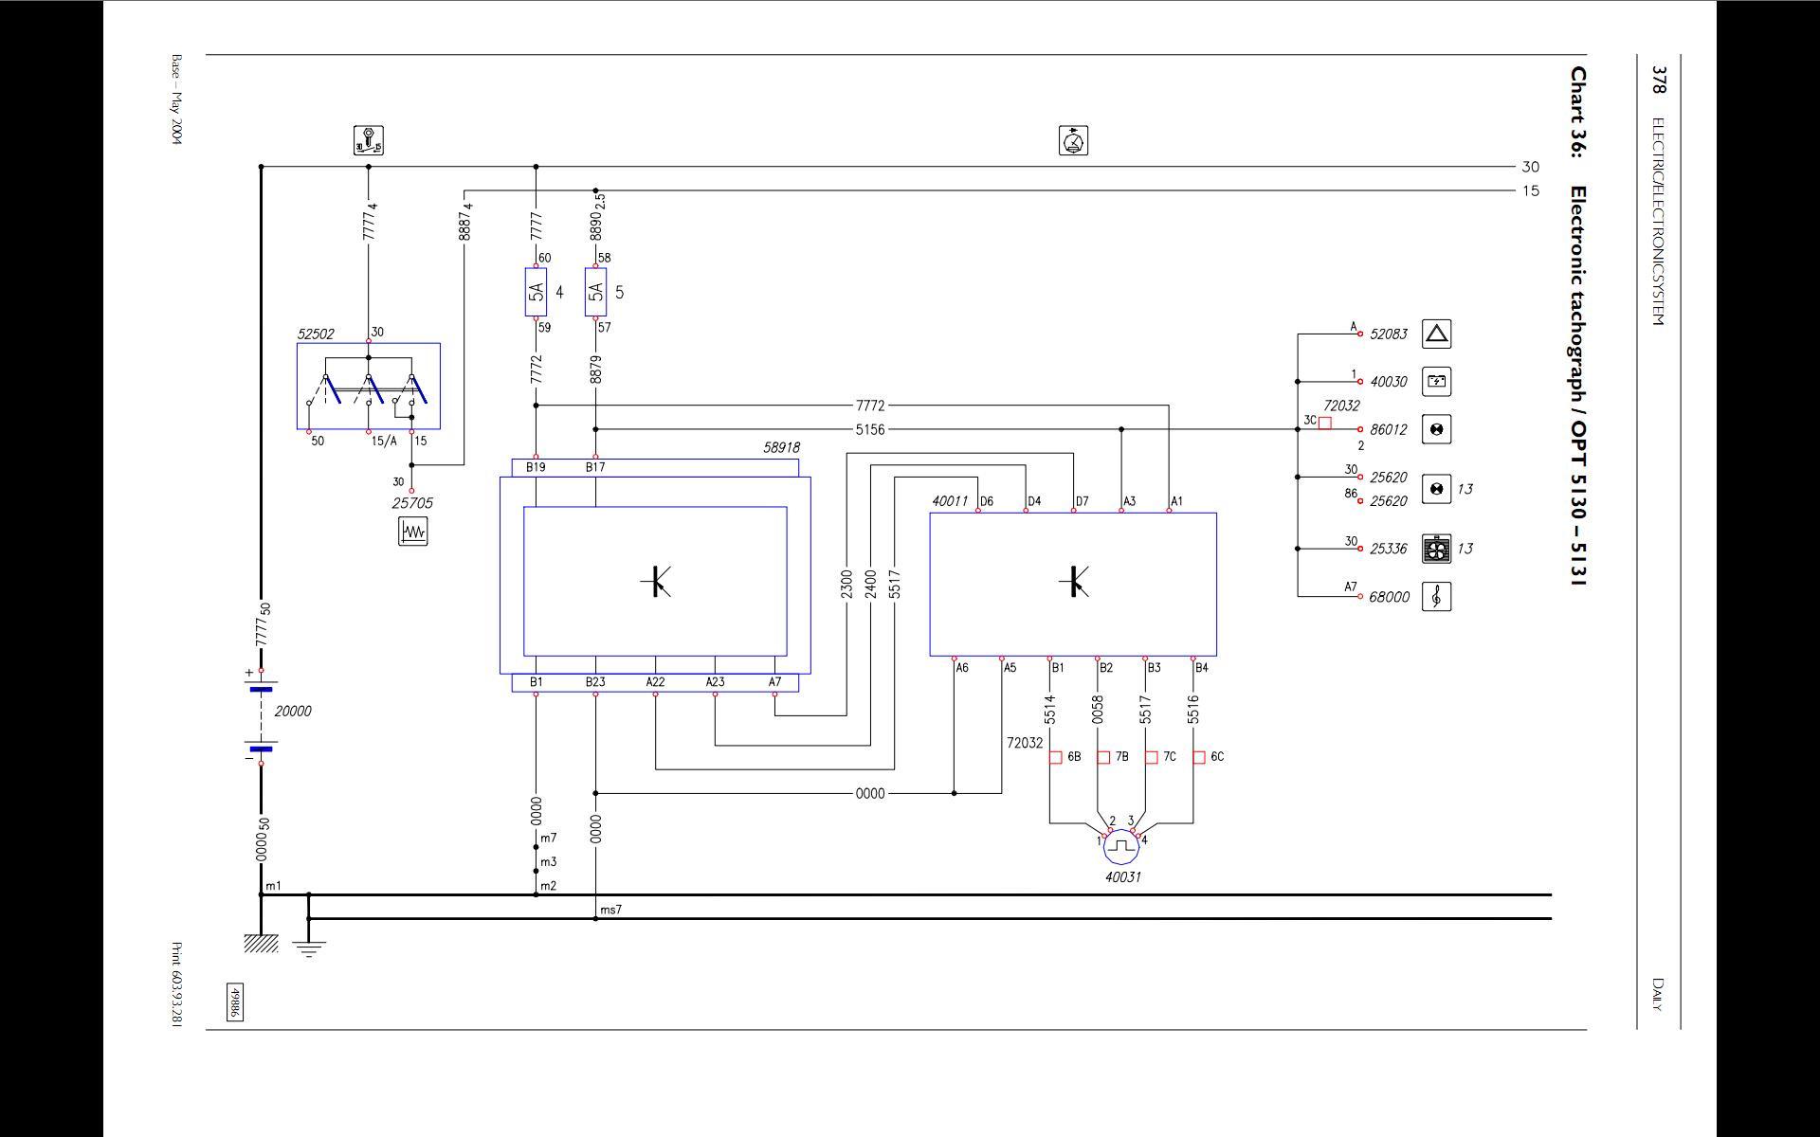
Task: Click the transistor symbol in module 58918
Action: click(656, 581)
